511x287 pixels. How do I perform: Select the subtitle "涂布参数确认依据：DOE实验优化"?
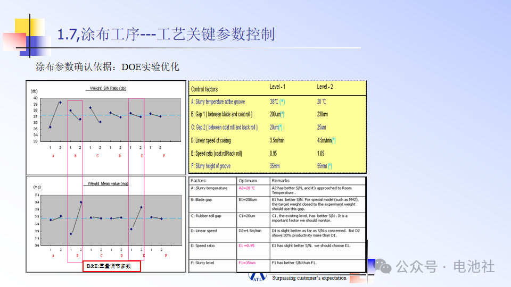click(107, 67)
